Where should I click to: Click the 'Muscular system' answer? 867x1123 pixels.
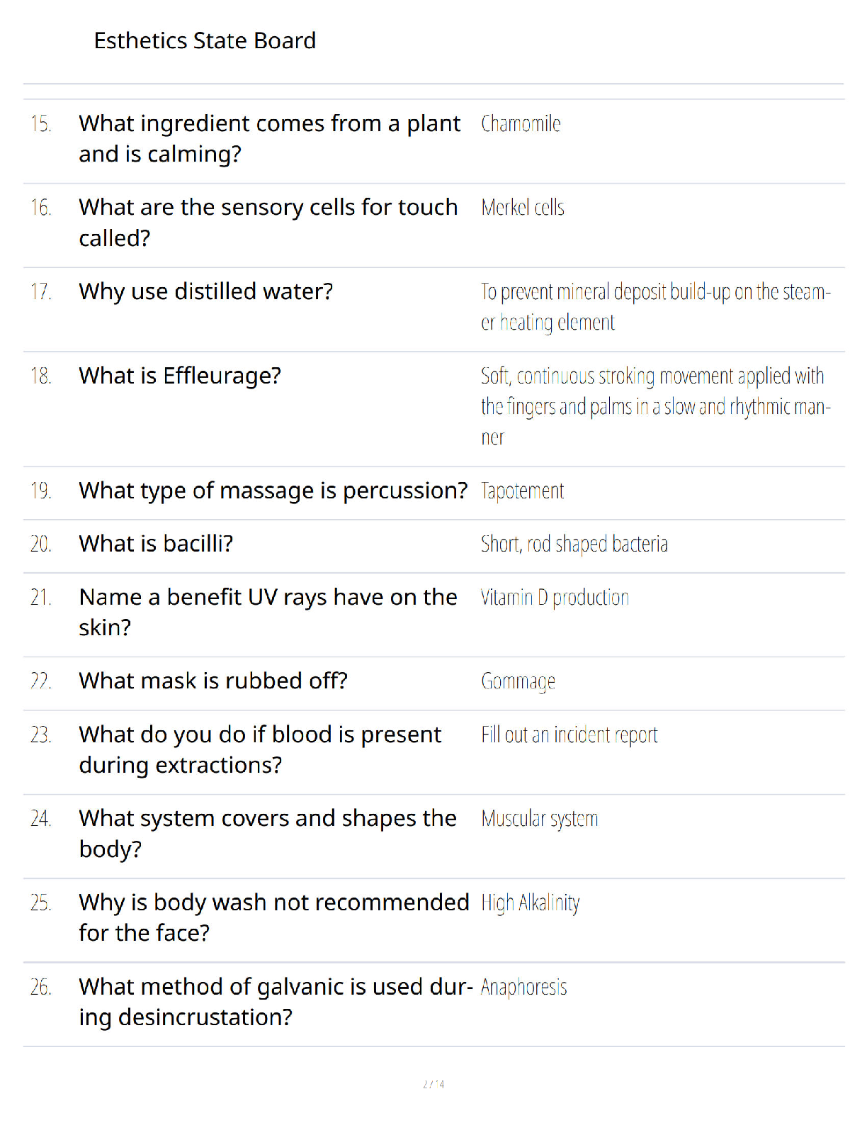[x=540, y=819]
